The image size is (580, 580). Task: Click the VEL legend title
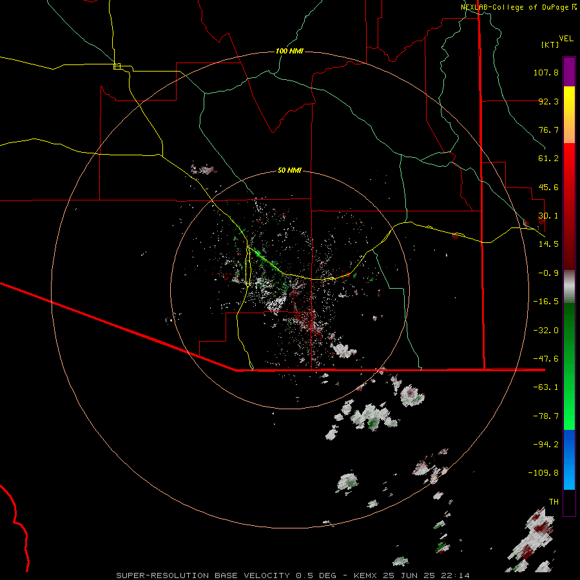[566, 39]
